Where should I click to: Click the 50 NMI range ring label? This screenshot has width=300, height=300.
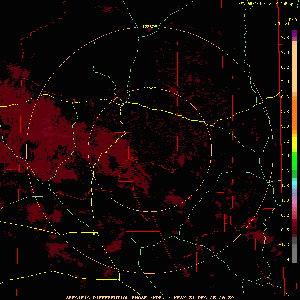pos(150,88)
